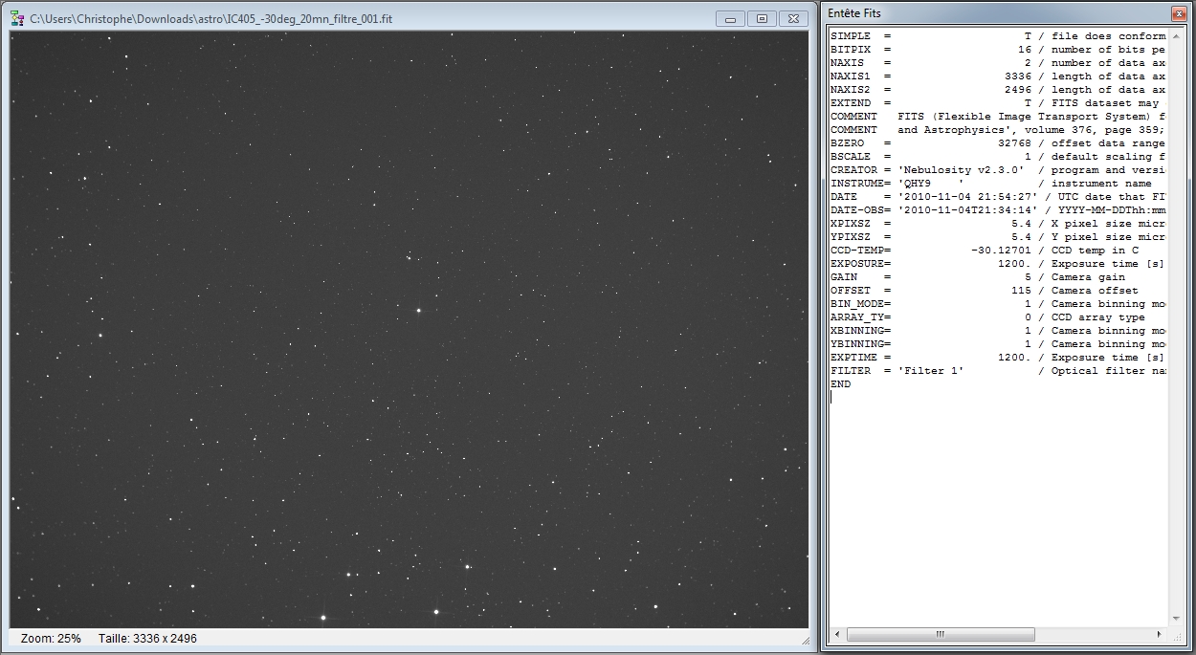Click the Zoom: 25% status text
The width and height of the screenshot is (1196, 655).
pos(51,638)
